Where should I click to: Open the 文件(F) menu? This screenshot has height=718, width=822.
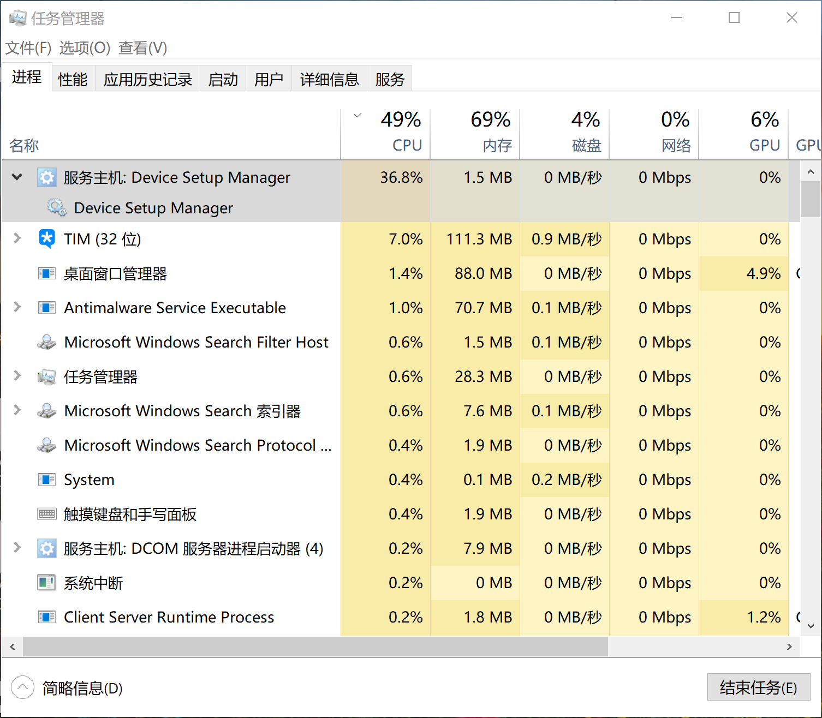tap(28, 48)
